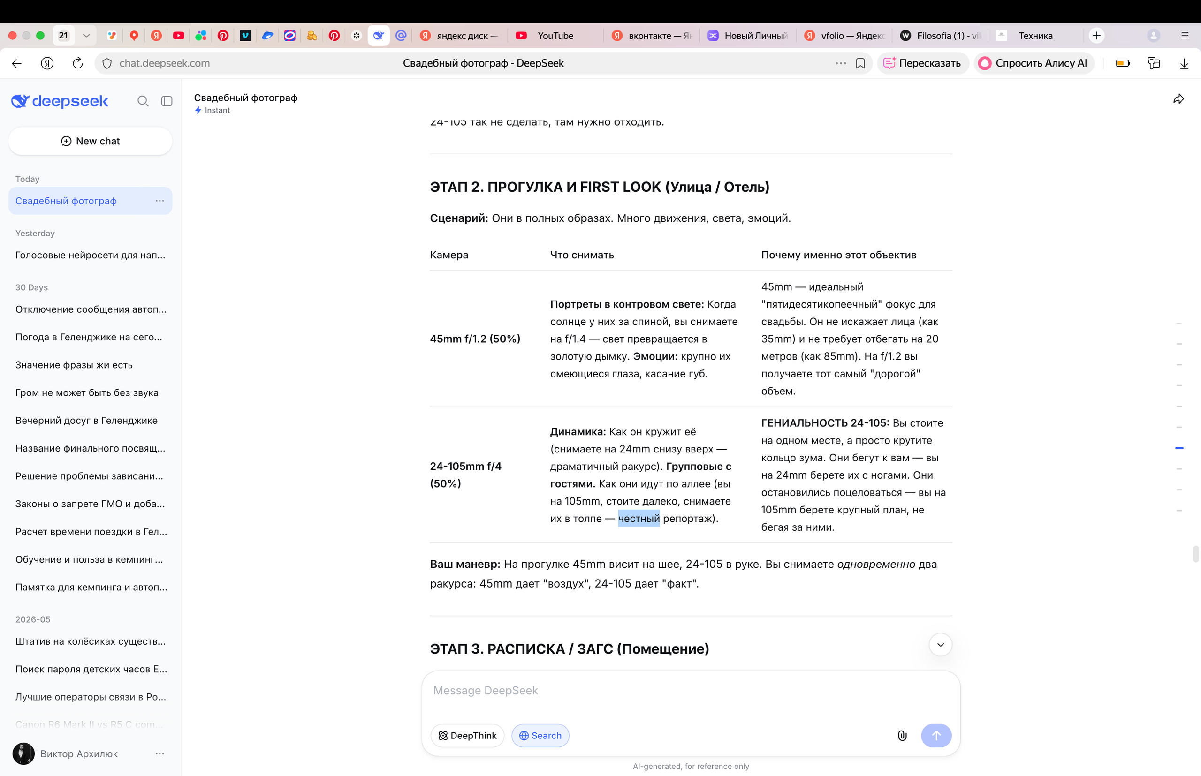Image resolution: width=1201 pixels, height=776 pixels.
Task: Switch to pinned Yandex Я icon tab
Action: (x=156, y=36)
